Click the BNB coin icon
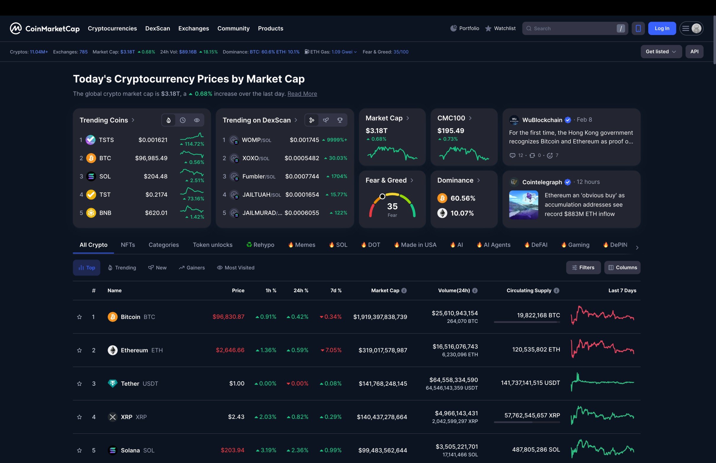The image size is (716, 463). pyautogui.click(x=91, y=213)
